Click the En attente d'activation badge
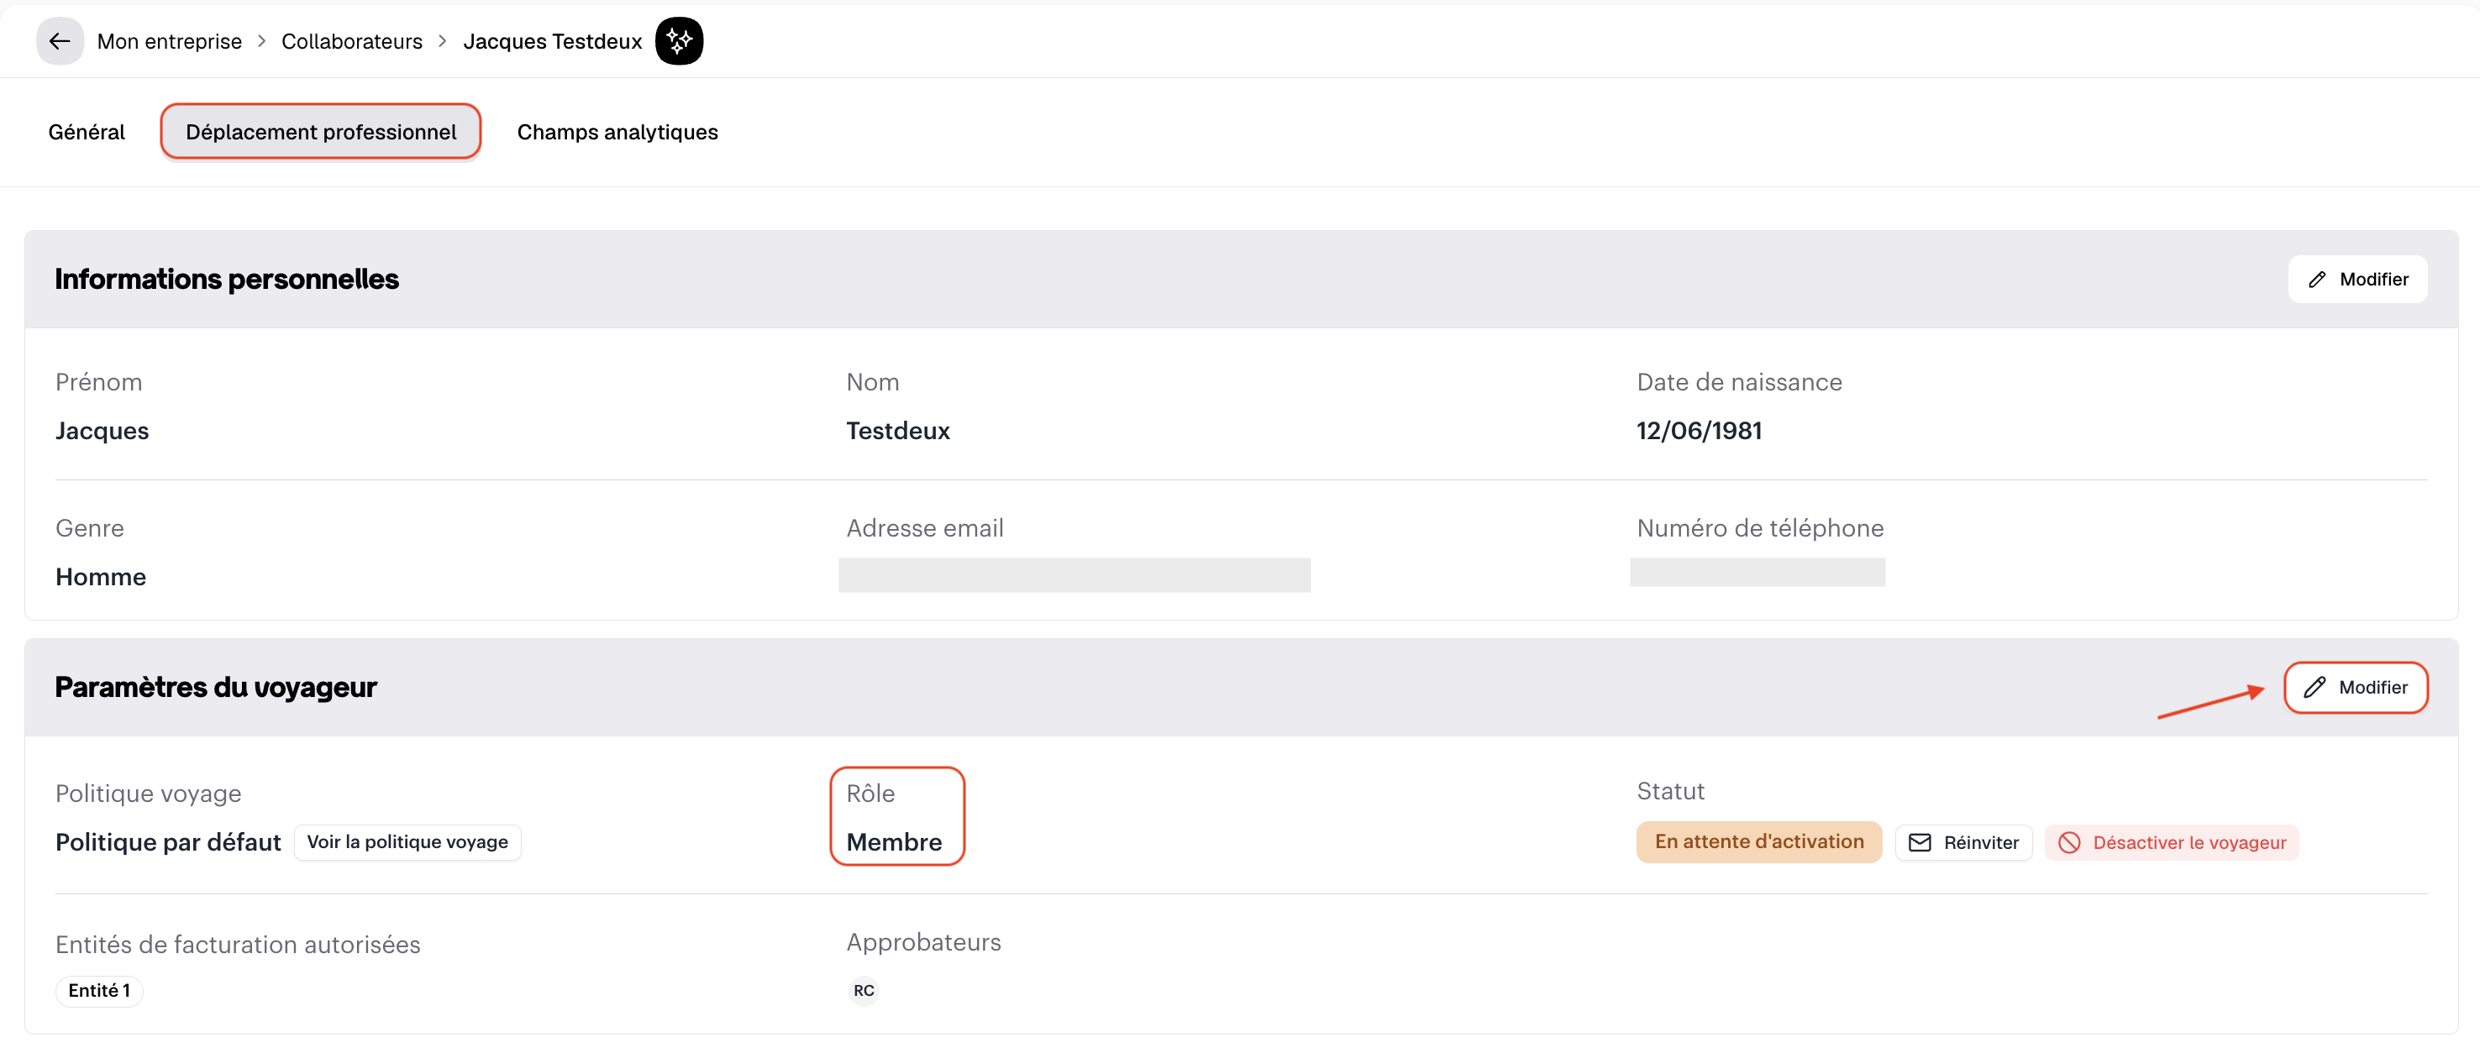Screen dimensions: 2480x1053 pos(1759,842)
